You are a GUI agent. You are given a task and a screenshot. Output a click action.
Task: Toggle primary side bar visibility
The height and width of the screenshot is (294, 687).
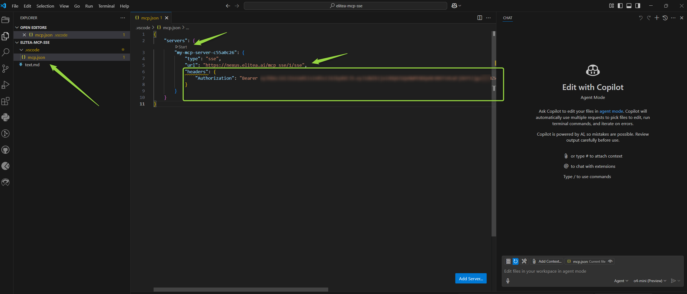click(620, 6)
